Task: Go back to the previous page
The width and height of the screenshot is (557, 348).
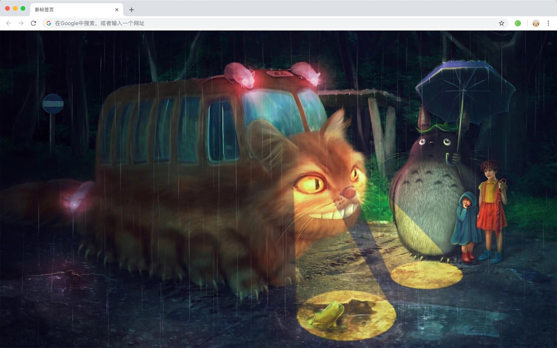Action: coord(9,23)
